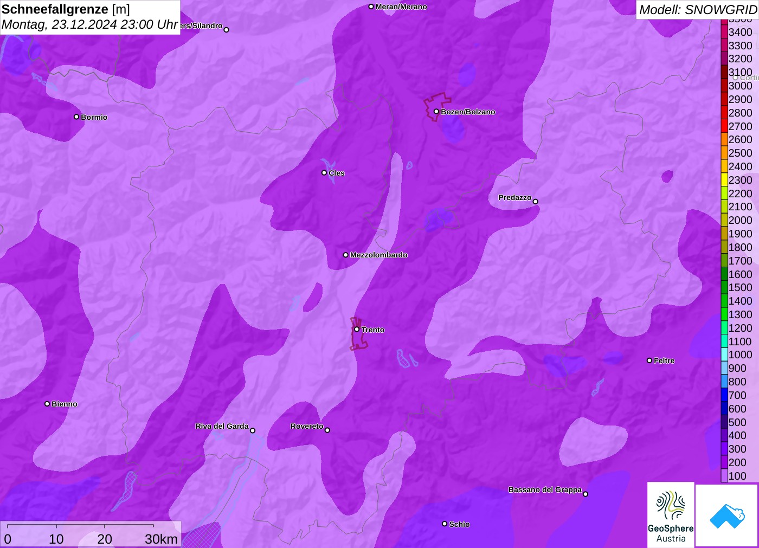
Task: Click the Schio city marker dot
Action: 445,524
